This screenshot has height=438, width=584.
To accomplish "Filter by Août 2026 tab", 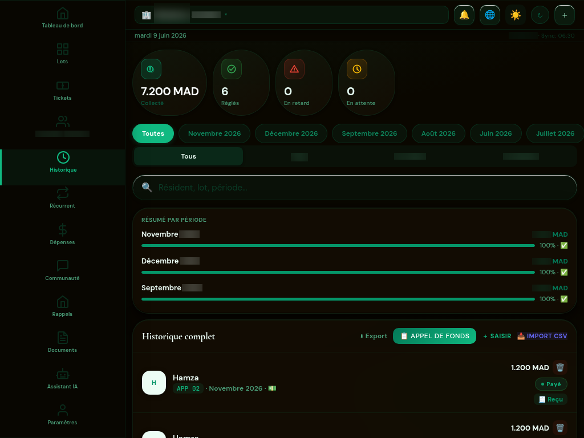I will point(439,133).
